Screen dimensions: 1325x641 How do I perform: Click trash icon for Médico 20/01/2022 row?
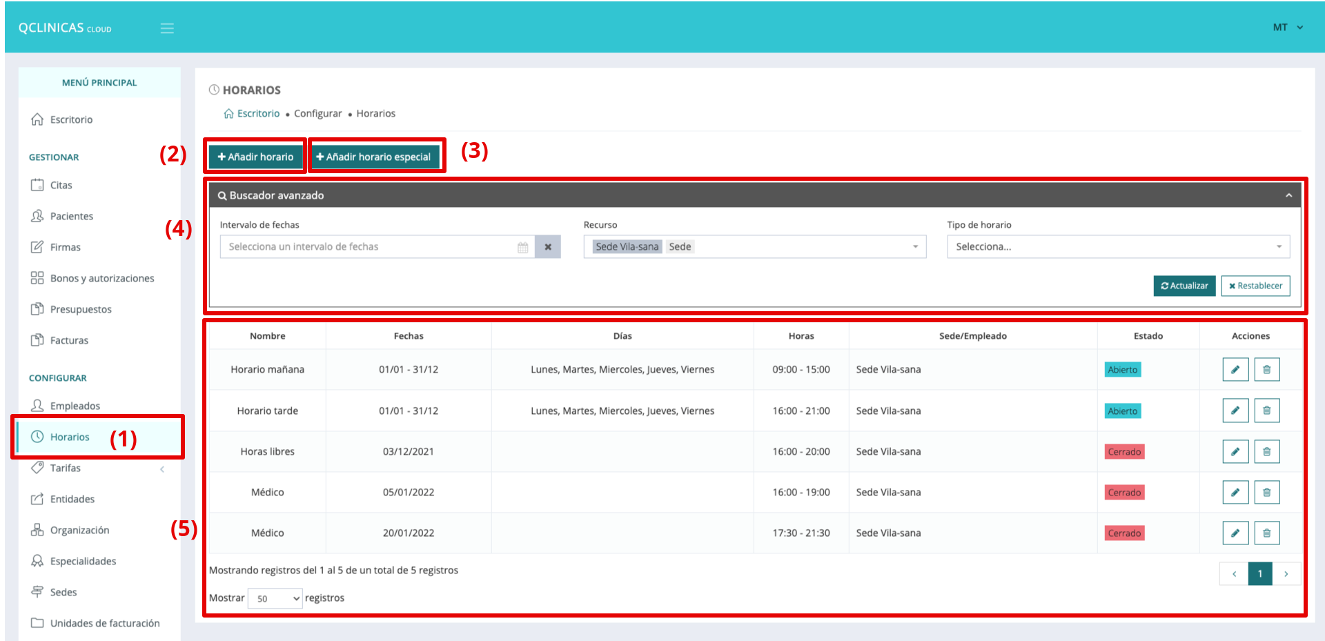click(x=1266, y=533)
